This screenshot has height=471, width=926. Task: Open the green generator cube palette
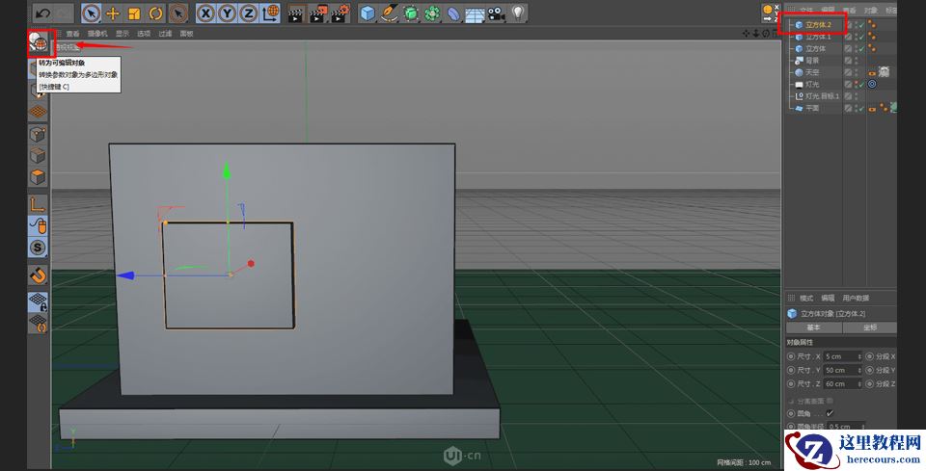point(411,13)
